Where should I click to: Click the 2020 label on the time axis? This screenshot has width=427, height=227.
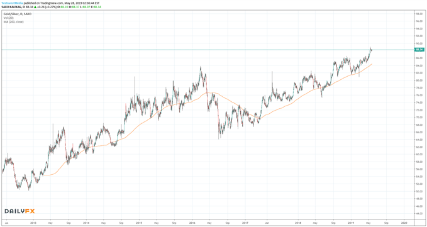click(404, 223)
